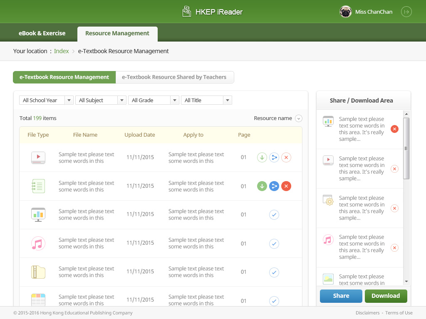
Task: Click solid green download icon in second row
Action: click(x=262, y=186)
